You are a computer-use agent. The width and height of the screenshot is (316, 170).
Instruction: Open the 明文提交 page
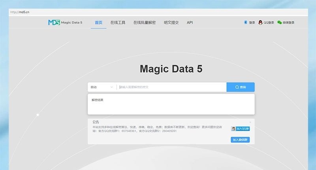pyautogui.click(x=171, y=22)
